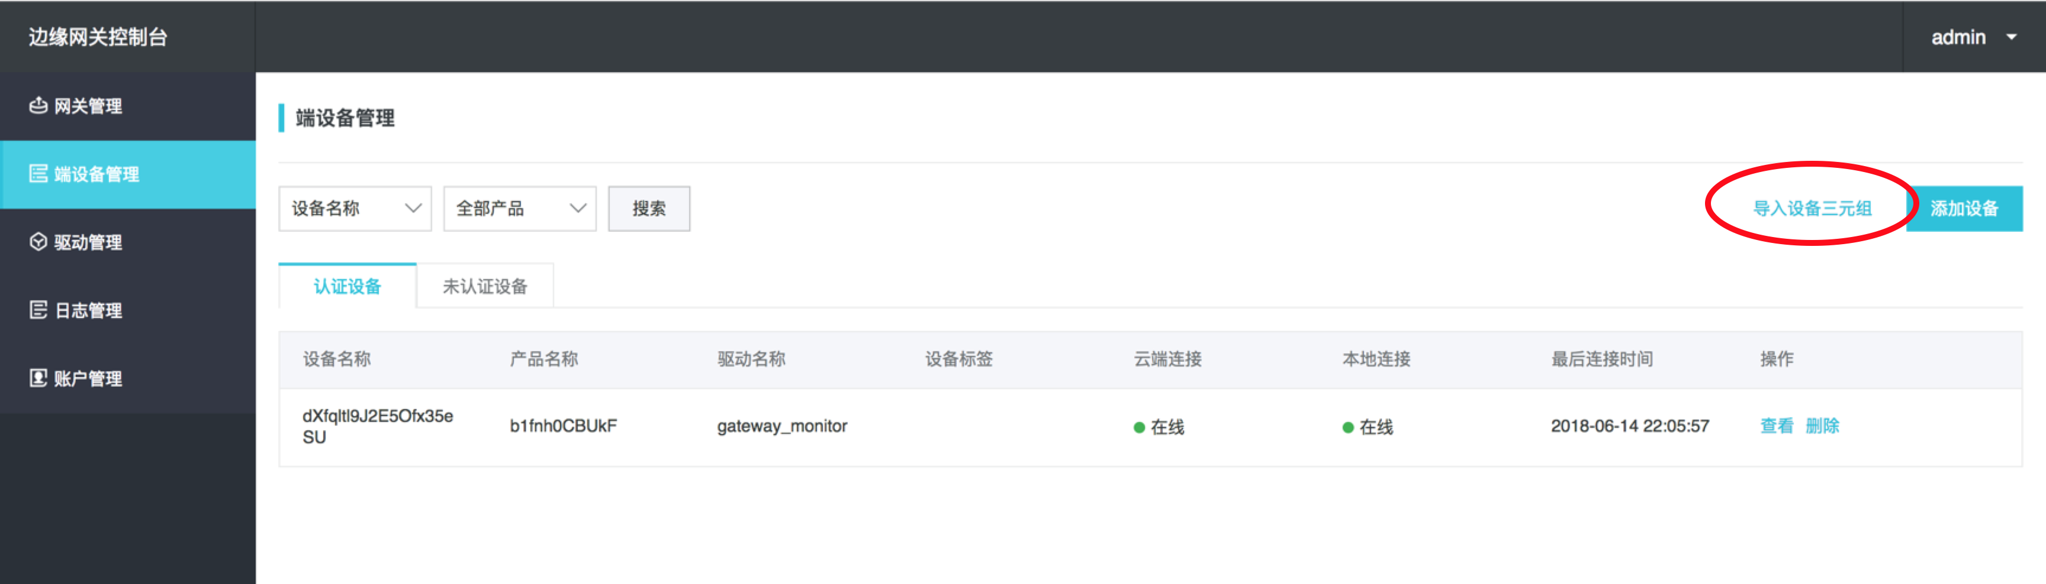Click 删除 for device dXfqltl9J2E5Ofx35eSU
2046x584 pixels.
[1822, 426]
